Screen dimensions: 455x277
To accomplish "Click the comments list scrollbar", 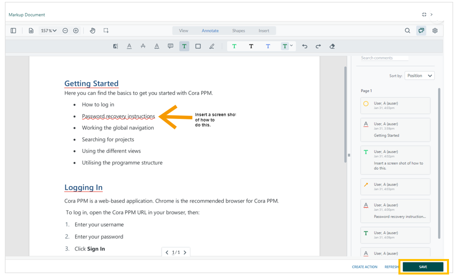I will 439,163.
